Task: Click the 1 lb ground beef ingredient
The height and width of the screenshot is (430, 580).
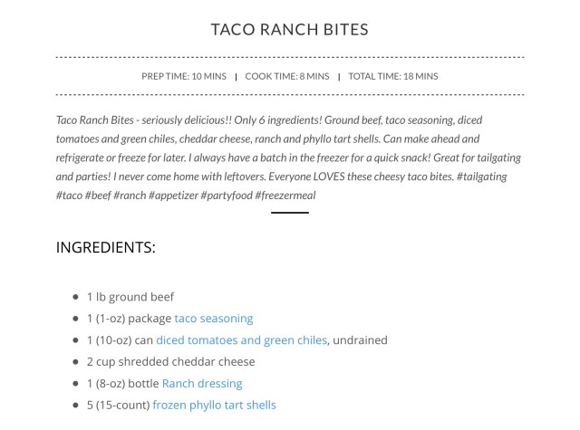Action: click(130, 297)
